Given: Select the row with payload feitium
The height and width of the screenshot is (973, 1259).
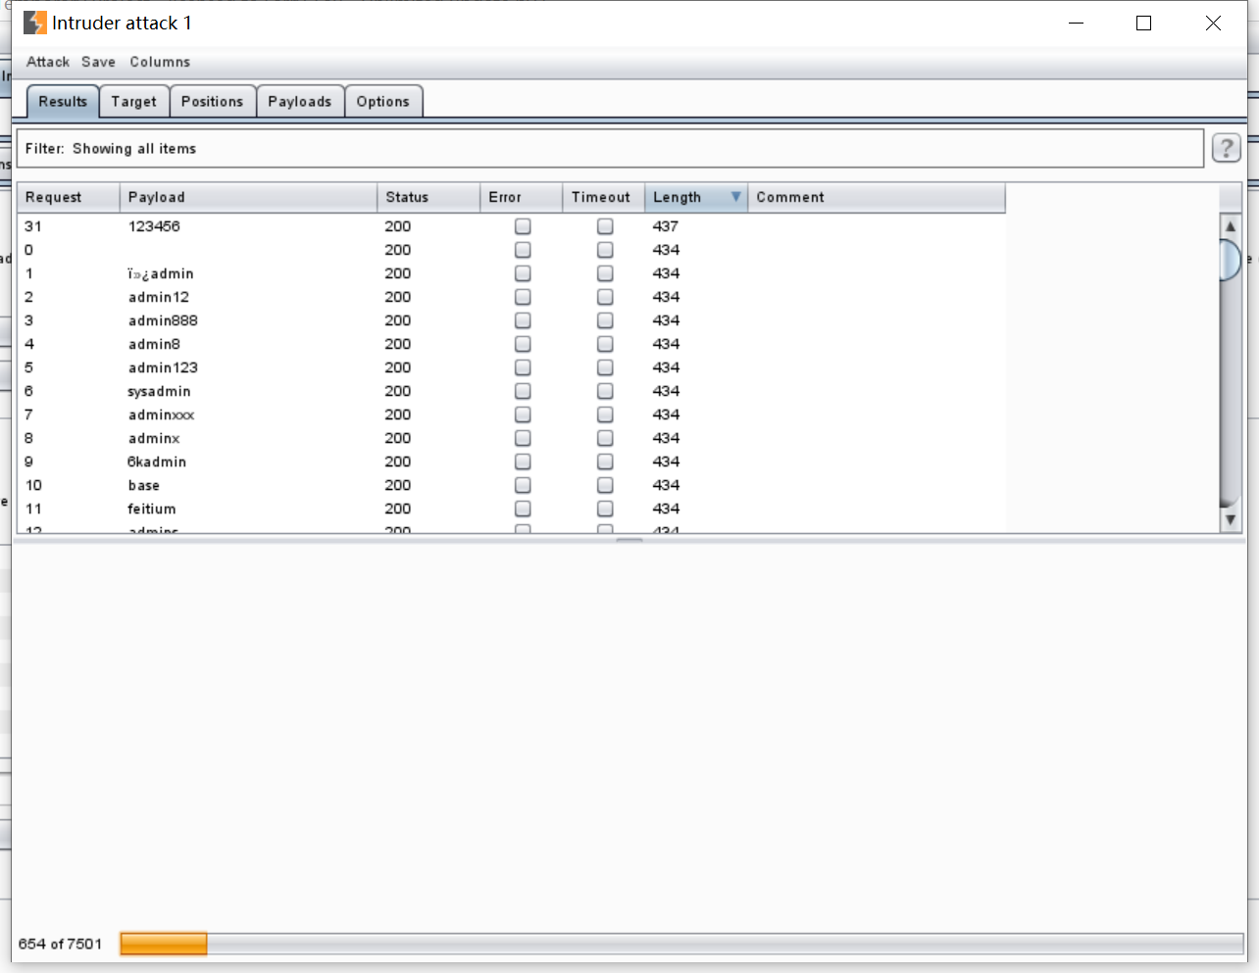Looking at the screenshot, I should (x=511, y=509).
